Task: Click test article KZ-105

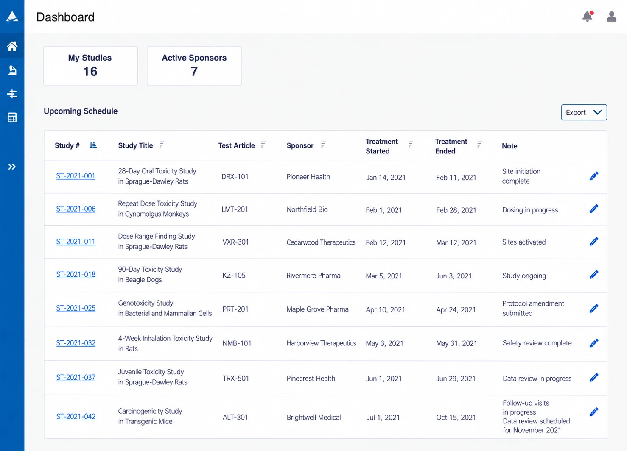Action: (x=234, y=275)
